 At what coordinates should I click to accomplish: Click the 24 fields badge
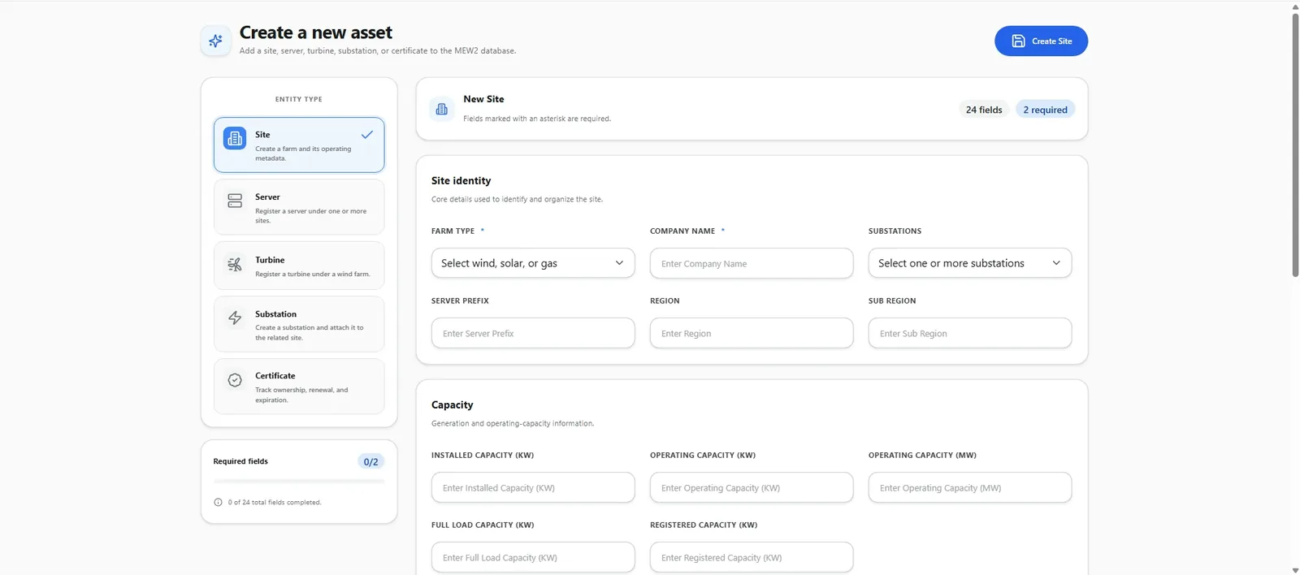pyautogui.click(x=984, y=110)
